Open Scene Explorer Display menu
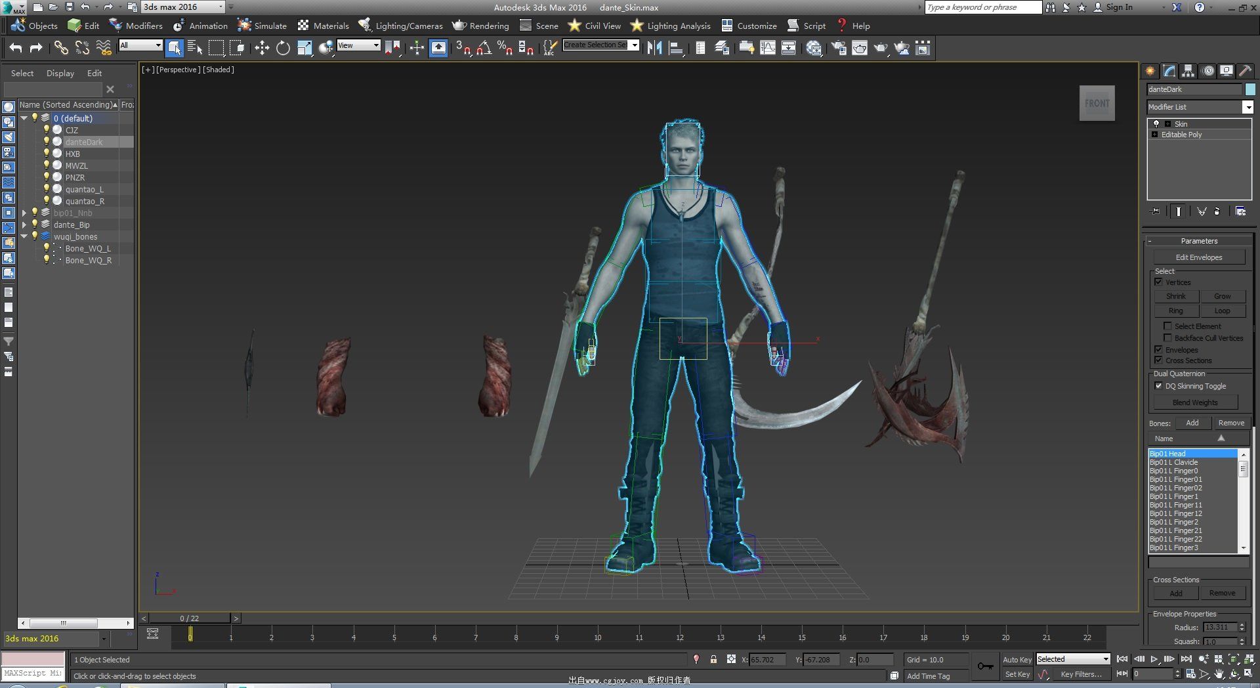Screen dimensions: 1260x688 click(60, 73)
